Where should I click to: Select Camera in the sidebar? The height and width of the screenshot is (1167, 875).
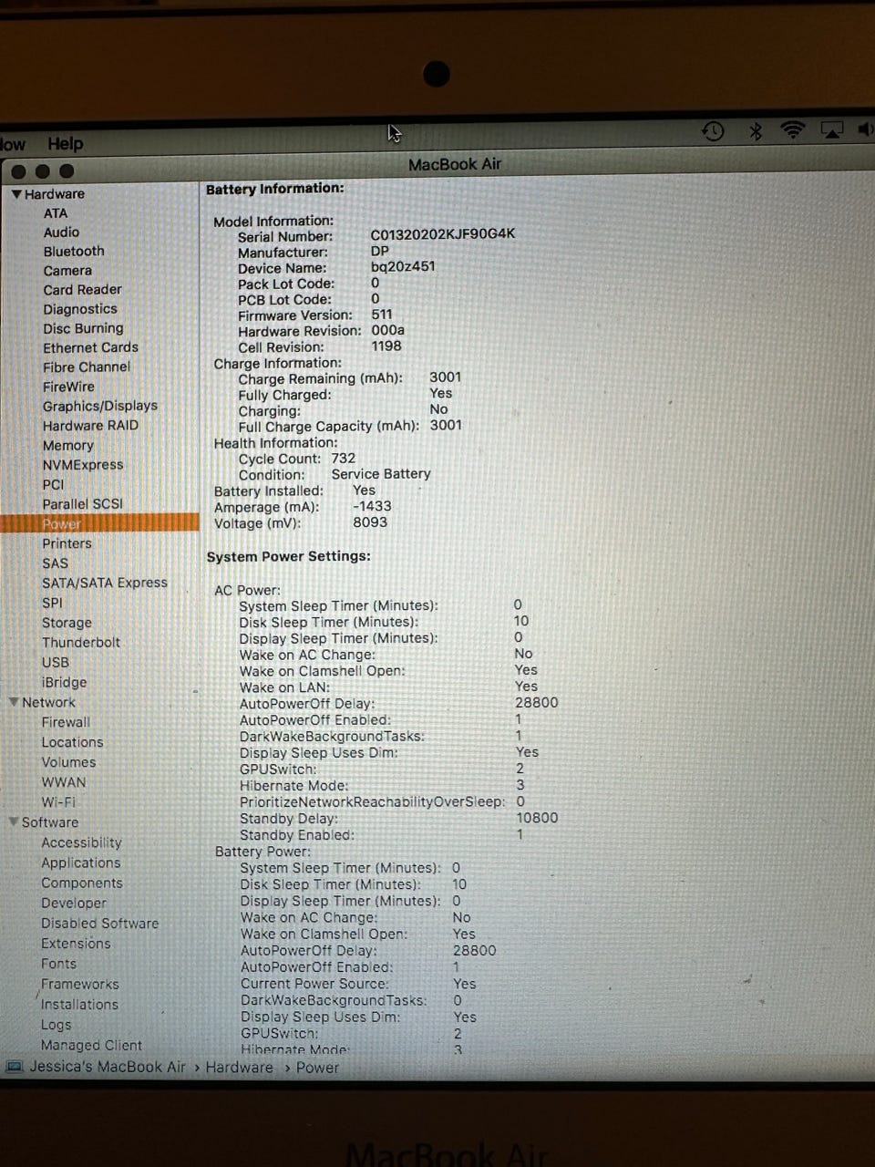coord(67,271)
